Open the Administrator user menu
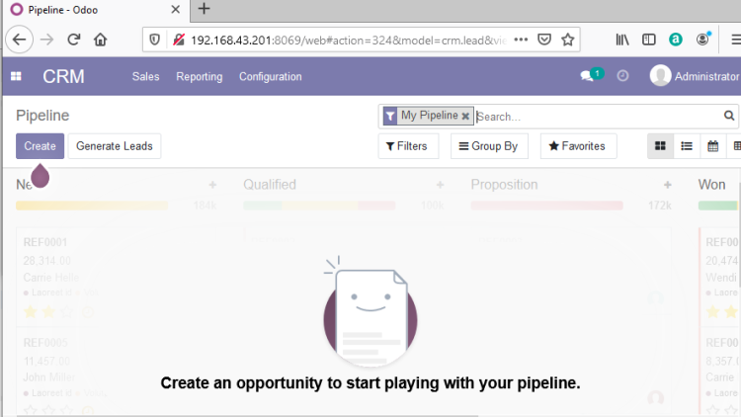This screenshot has width=741, height=417. pos(695,76)
